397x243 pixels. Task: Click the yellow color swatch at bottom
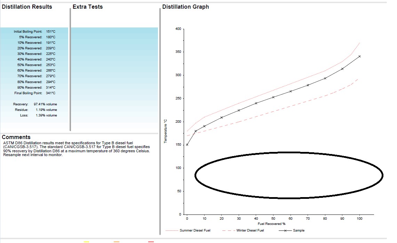coord(87,241)
